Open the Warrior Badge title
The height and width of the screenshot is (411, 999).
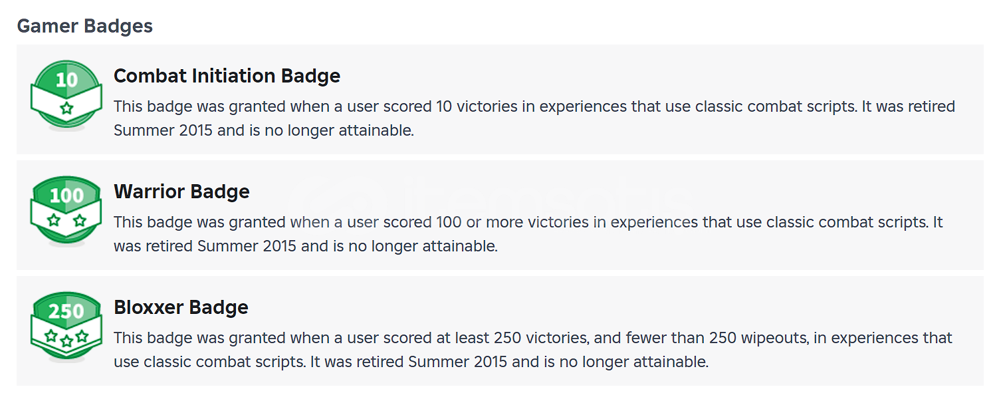[181, 192]
